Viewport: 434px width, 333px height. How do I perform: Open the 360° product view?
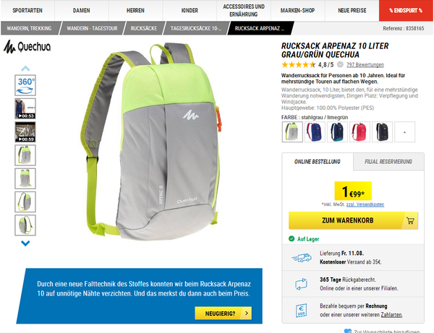(x=25, y=85)
